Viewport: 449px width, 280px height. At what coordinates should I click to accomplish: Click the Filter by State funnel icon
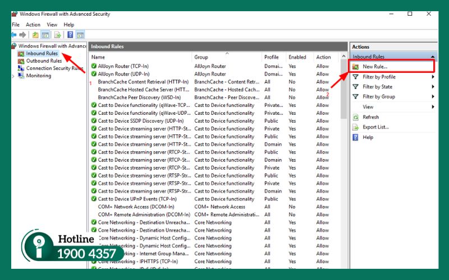pos(355,87)
